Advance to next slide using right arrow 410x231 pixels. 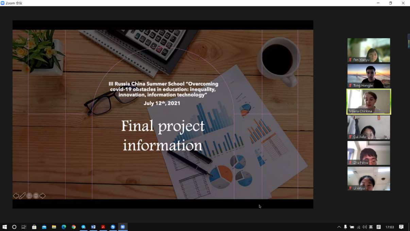pos(42,196)
